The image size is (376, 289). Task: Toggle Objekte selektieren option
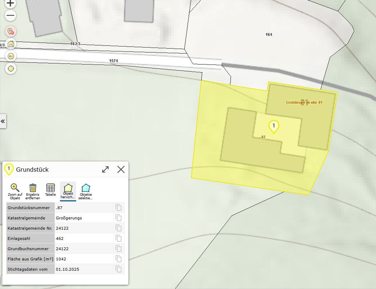[85, 191]
